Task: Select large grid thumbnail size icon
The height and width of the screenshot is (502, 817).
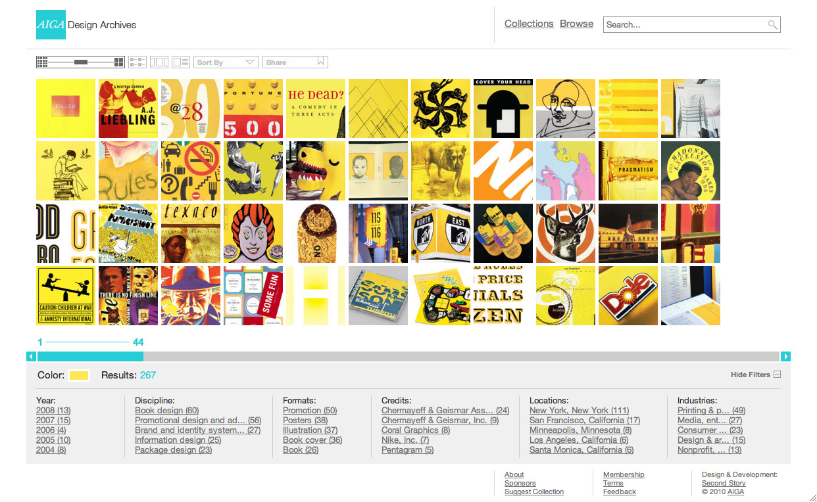Action: (119, 62)
